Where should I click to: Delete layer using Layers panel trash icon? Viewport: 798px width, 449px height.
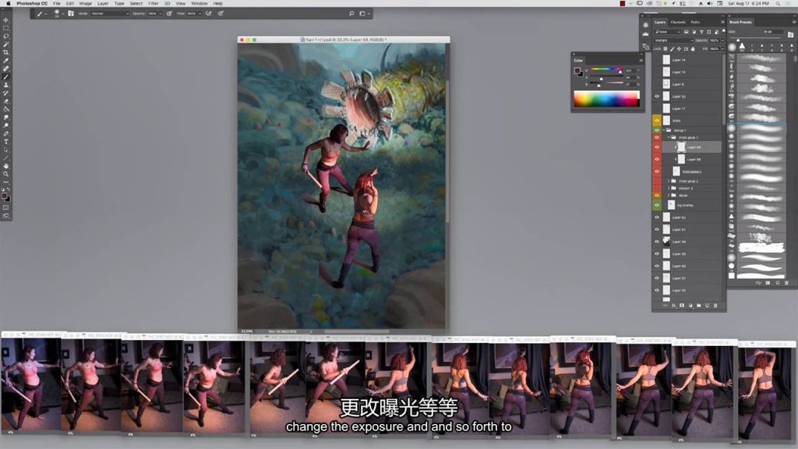[x=715, y=306]
